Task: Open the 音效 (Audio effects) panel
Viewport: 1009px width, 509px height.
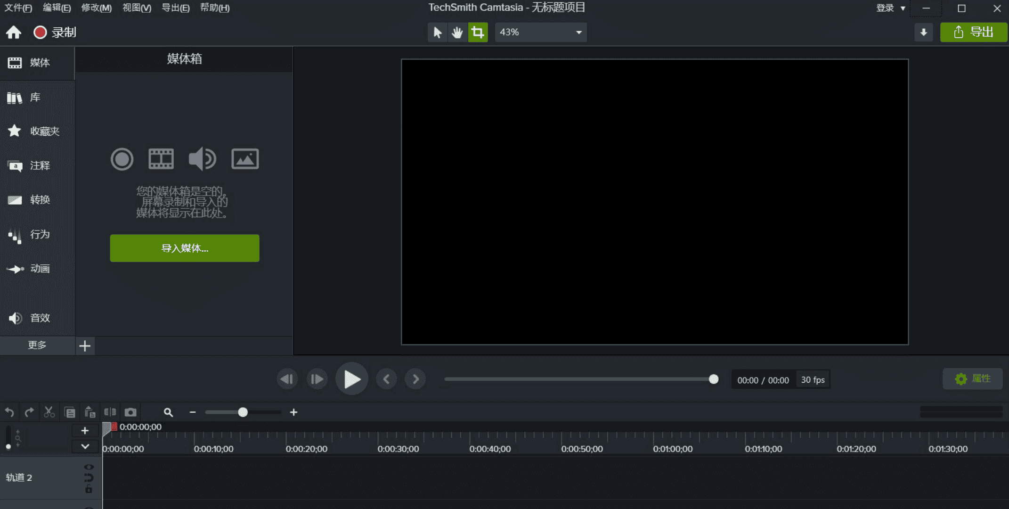Action: click(38, 318)
